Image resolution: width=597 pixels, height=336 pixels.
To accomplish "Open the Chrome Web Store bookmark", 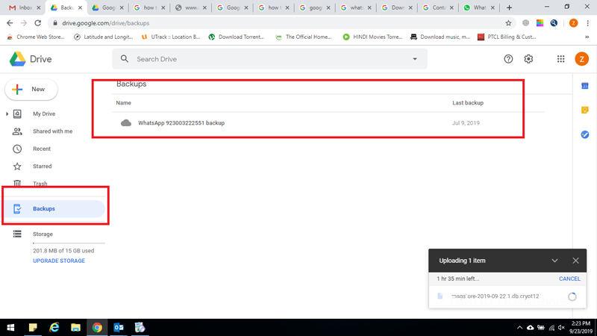I will coord(36,37).
